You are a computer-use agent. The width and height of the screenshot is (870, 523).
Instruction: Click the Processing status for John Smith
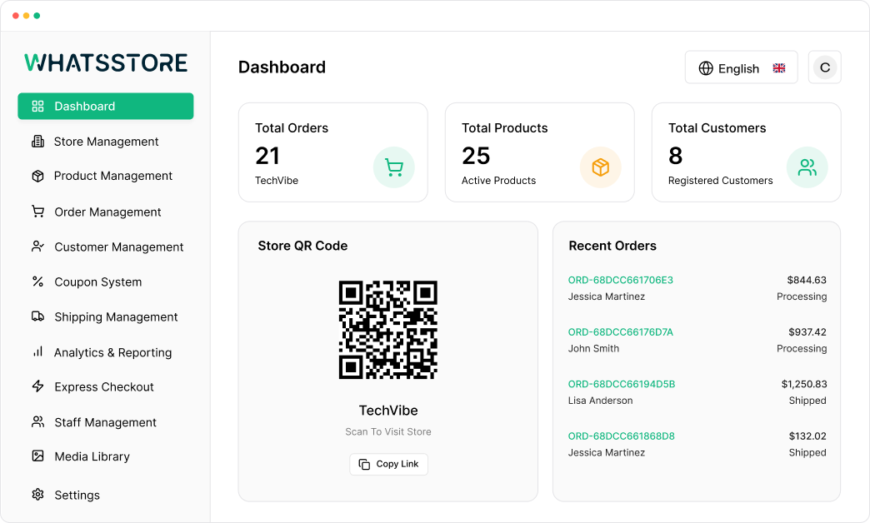pyautogui.click(x=802, y=348)
